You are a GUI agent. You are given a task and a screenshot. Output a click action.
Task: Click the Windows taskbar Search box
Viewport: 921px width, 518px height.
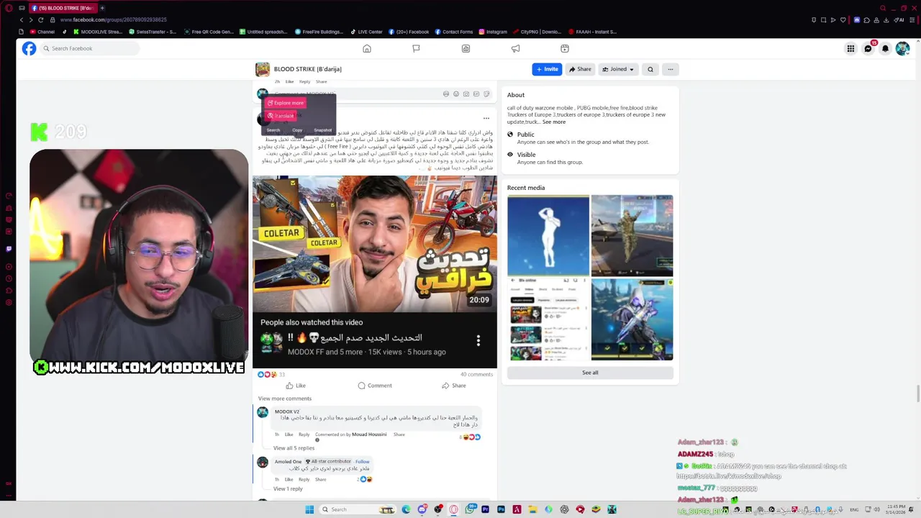point(358,509)
